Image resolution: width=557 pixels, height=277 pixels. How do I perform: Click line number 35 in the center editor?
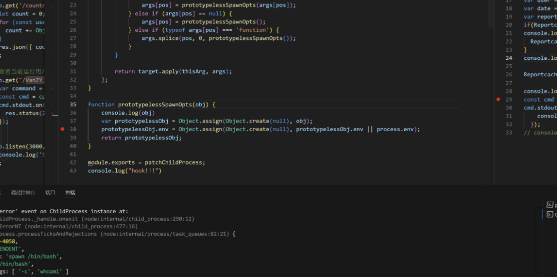[73, 104]
